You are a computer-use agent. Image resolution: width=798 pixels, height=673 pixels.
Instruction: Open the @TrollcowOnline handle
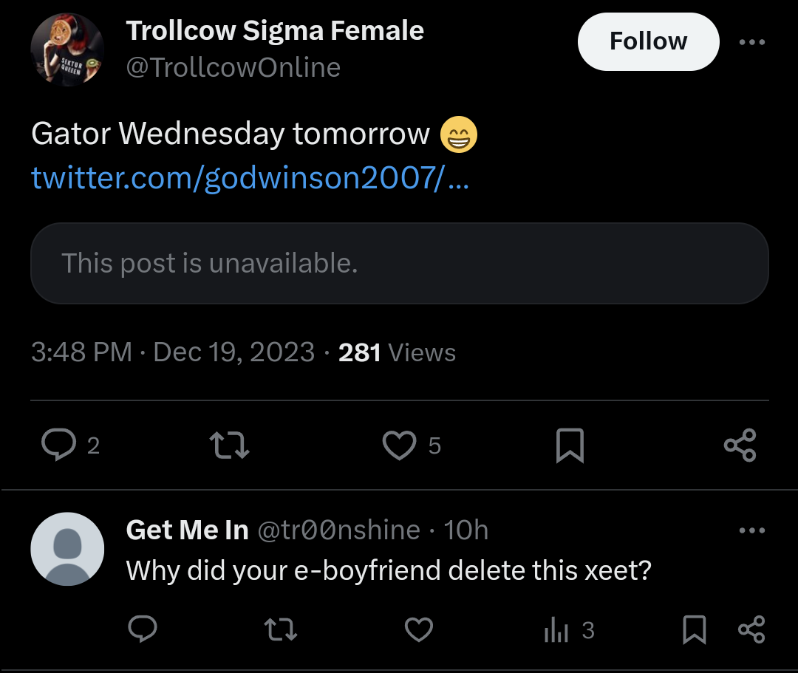[x=233, y=67]
